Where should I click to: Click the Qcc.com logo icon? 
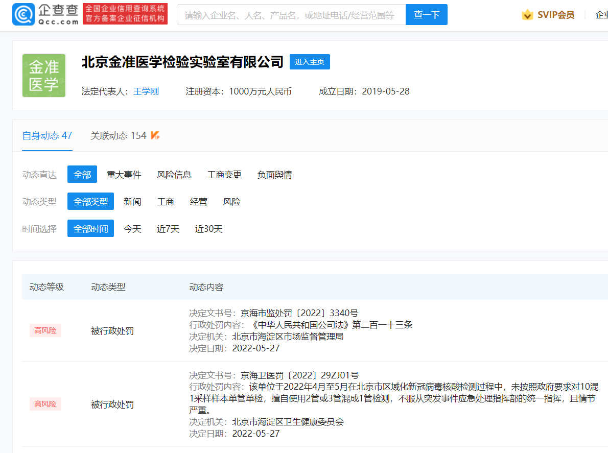pyautogui.click(x=24, y=14)
